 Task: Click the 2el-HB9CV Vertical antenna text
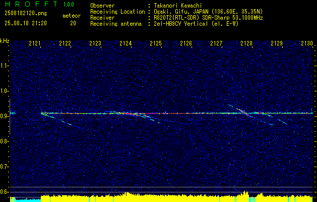pos(196,24)
